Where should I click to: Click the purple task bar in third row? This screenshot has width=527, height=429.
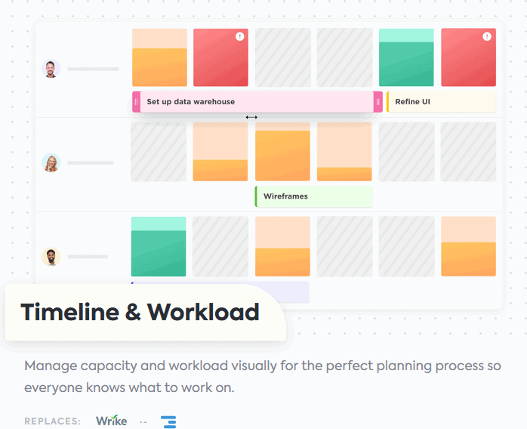coord(220,292)
